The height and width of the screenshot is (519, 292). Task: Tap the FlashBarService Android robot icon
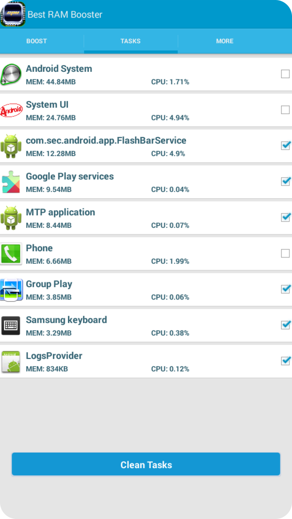[x=11, y=146]
